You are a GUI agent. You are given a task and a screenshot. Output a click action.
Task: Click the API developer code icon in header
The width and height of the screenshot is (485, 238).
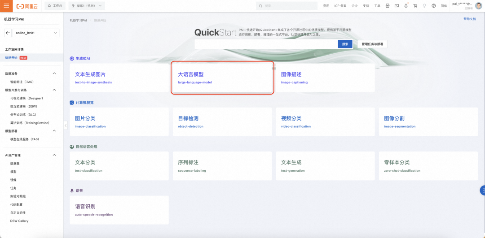[x=387, y=6]
